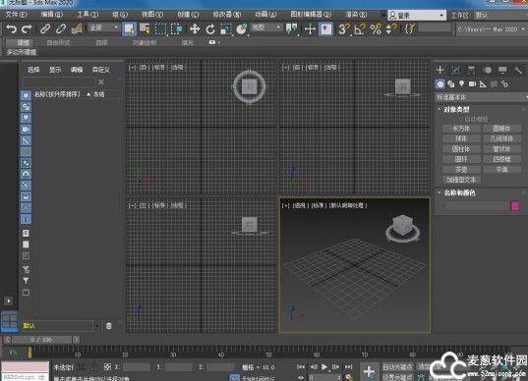Open the selection filter 全部 dropdown
The width and height of the screenshot is (528, 381).
click(103, 27)
